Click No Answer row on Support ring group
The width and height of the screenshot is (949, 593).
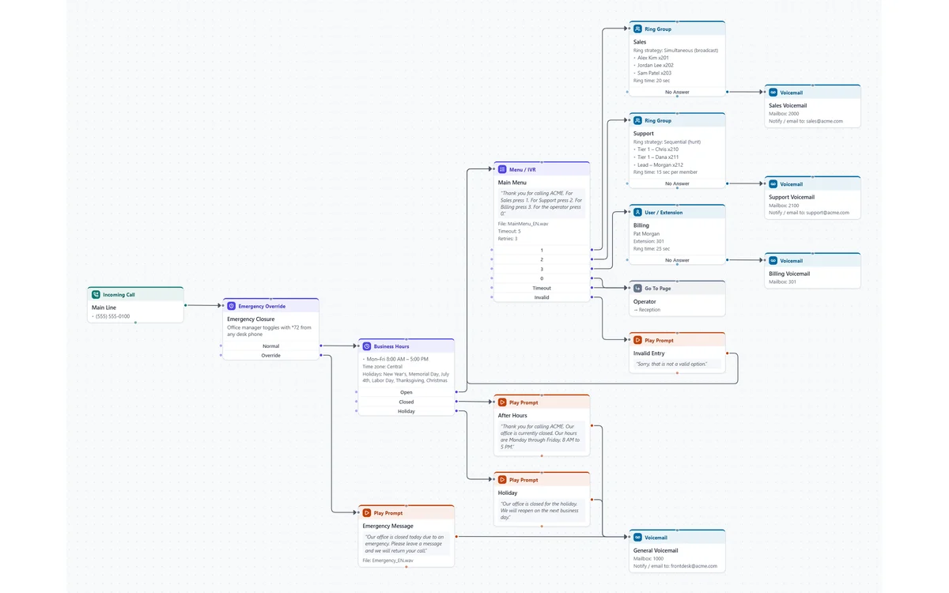click(677, 183)
